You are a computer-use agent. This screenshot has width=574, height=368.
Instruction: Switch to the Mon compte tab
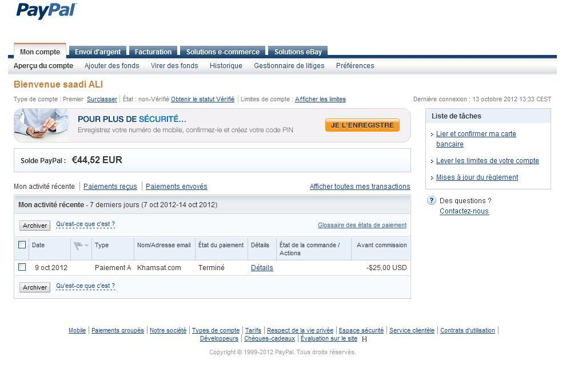[40, 52]
